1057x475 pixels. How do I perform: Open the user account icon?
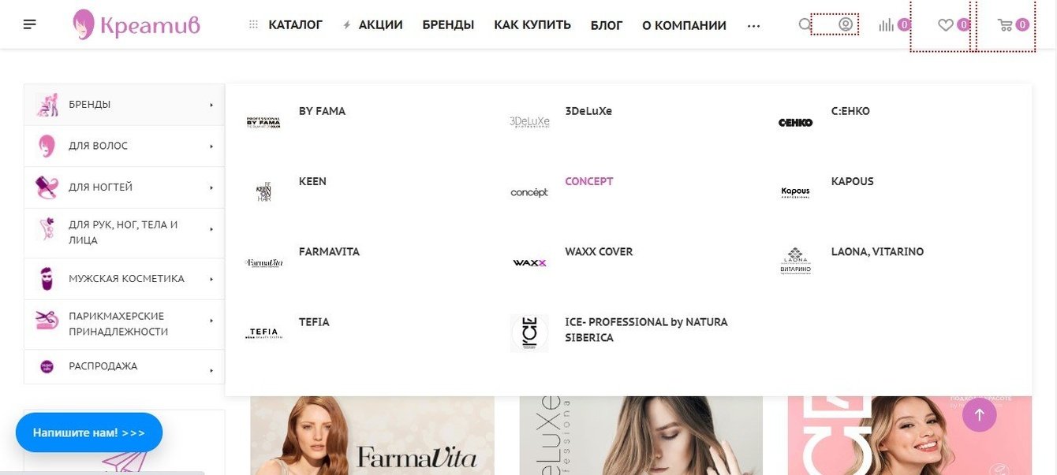(x=846, y=24)
